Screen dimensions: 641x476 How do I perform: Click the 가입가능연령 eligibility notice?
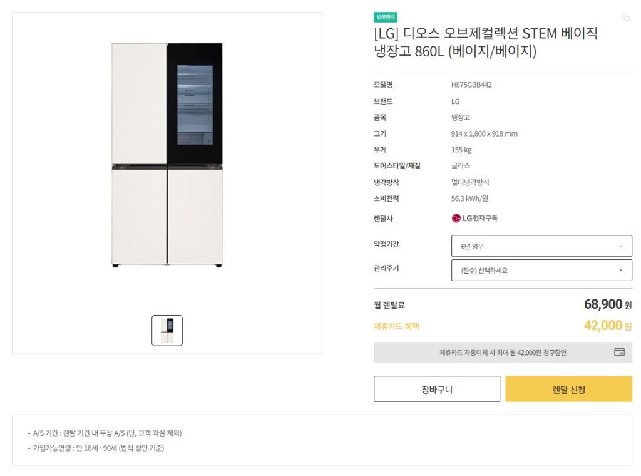(x=96, y=449)
